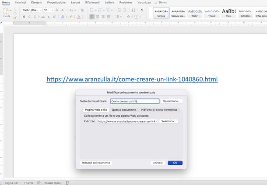The height and width of the screenshot is (185, 267).
Task: Select Pagina Web o file tab
Action: [96, 110]
